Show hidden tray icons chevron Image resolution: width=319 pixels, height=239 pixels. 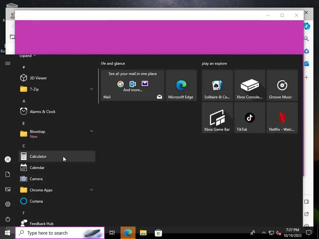(x=264, y=233)
